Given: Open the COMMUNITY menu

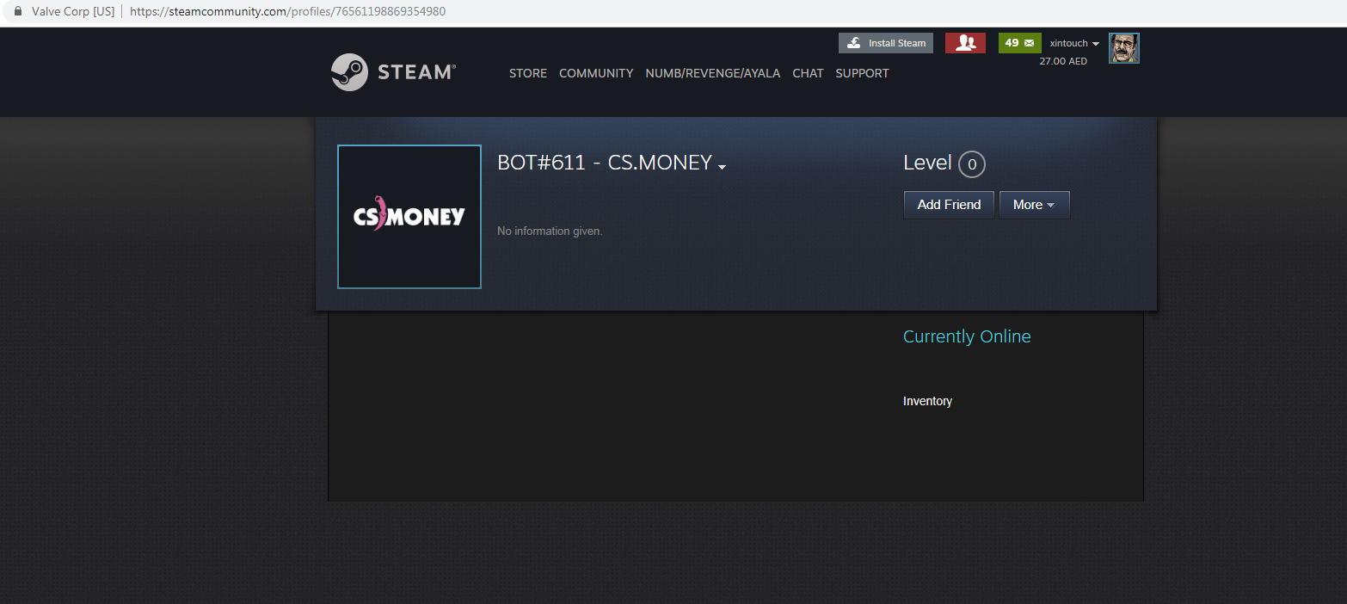Looking at the screenshot, I should point(596,73).
